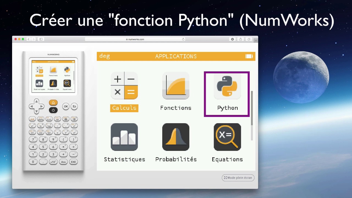
Task: Tap the tan key on the calculator
Action: point(49,132)
